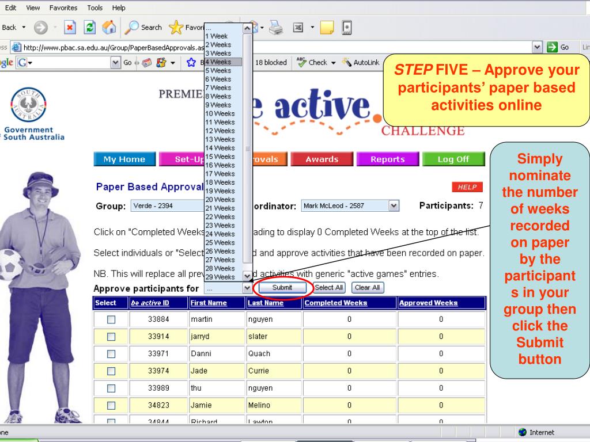Sort by First Name column header
The image size is (590, 442).
pos(209,303)
